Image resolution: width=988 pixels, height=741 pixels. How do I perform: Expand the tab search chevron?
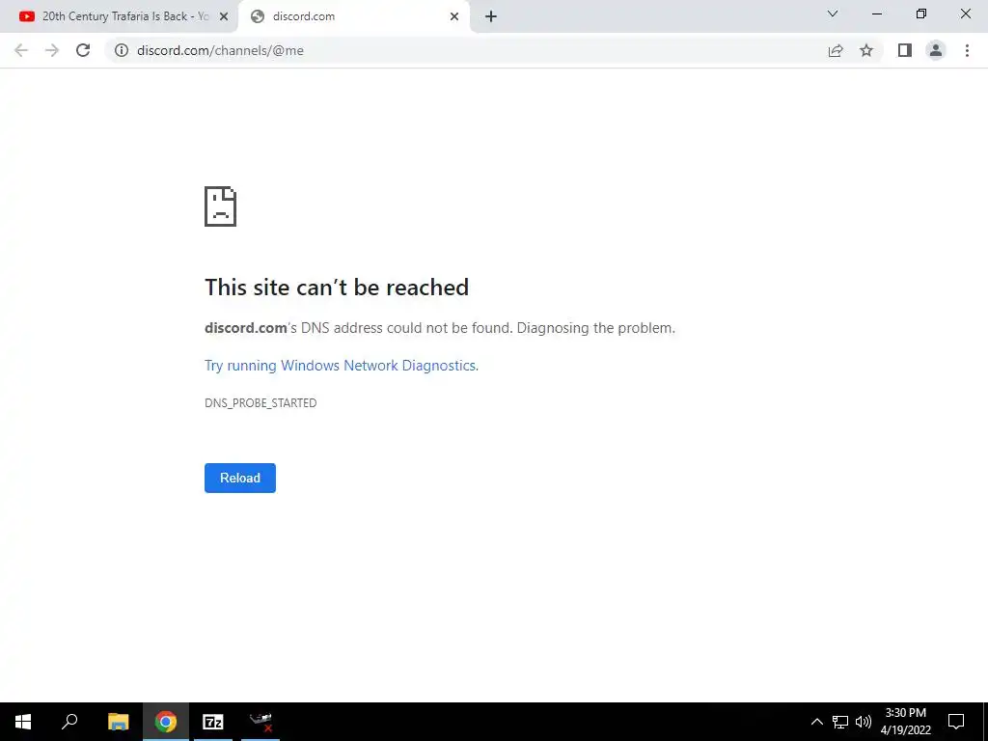click(x=833, y=14)
